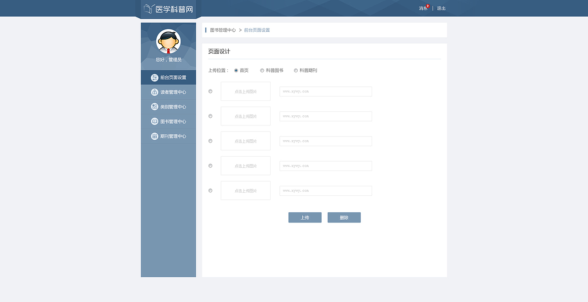588x302 pixels.
Task: Click the 类别管理中心 grid icon
Action: click(x=154, y=106)
